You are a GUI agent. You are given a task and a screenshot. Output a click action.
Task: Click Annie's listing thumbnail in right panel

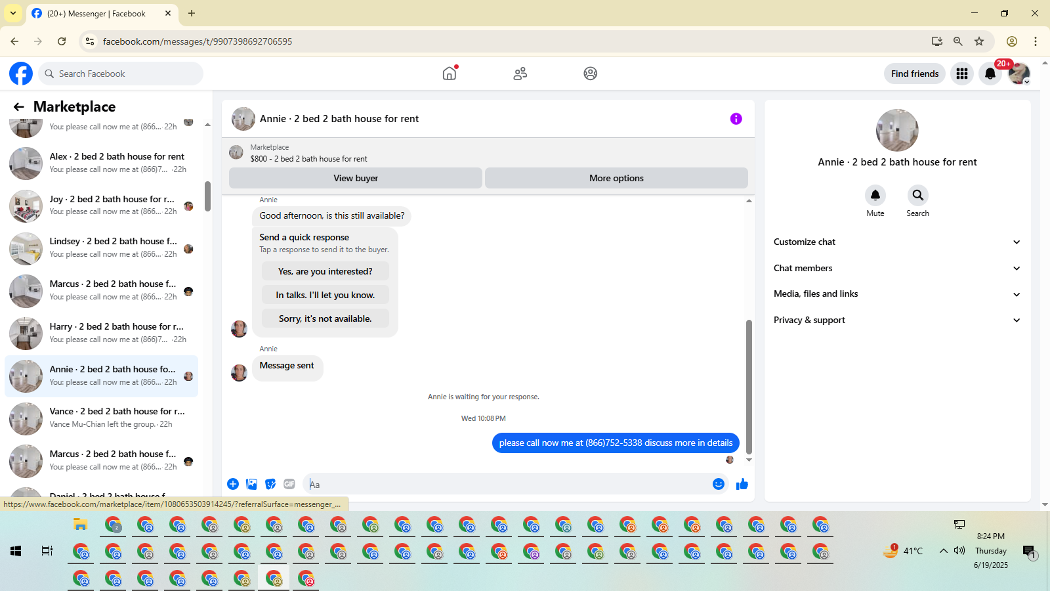(897, 130)
